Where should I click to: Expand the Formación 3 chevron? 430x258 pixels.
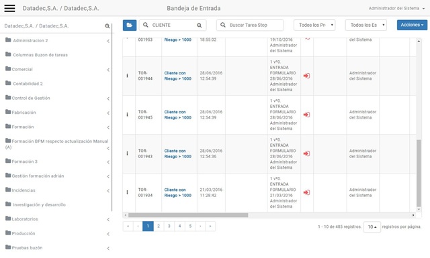click(108, 162)
